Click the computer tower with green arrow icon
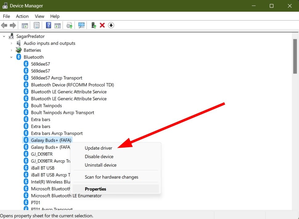Image resolution: width=299 pixels, height=219 pixels. pyautogui.click(x=94, y=25)
